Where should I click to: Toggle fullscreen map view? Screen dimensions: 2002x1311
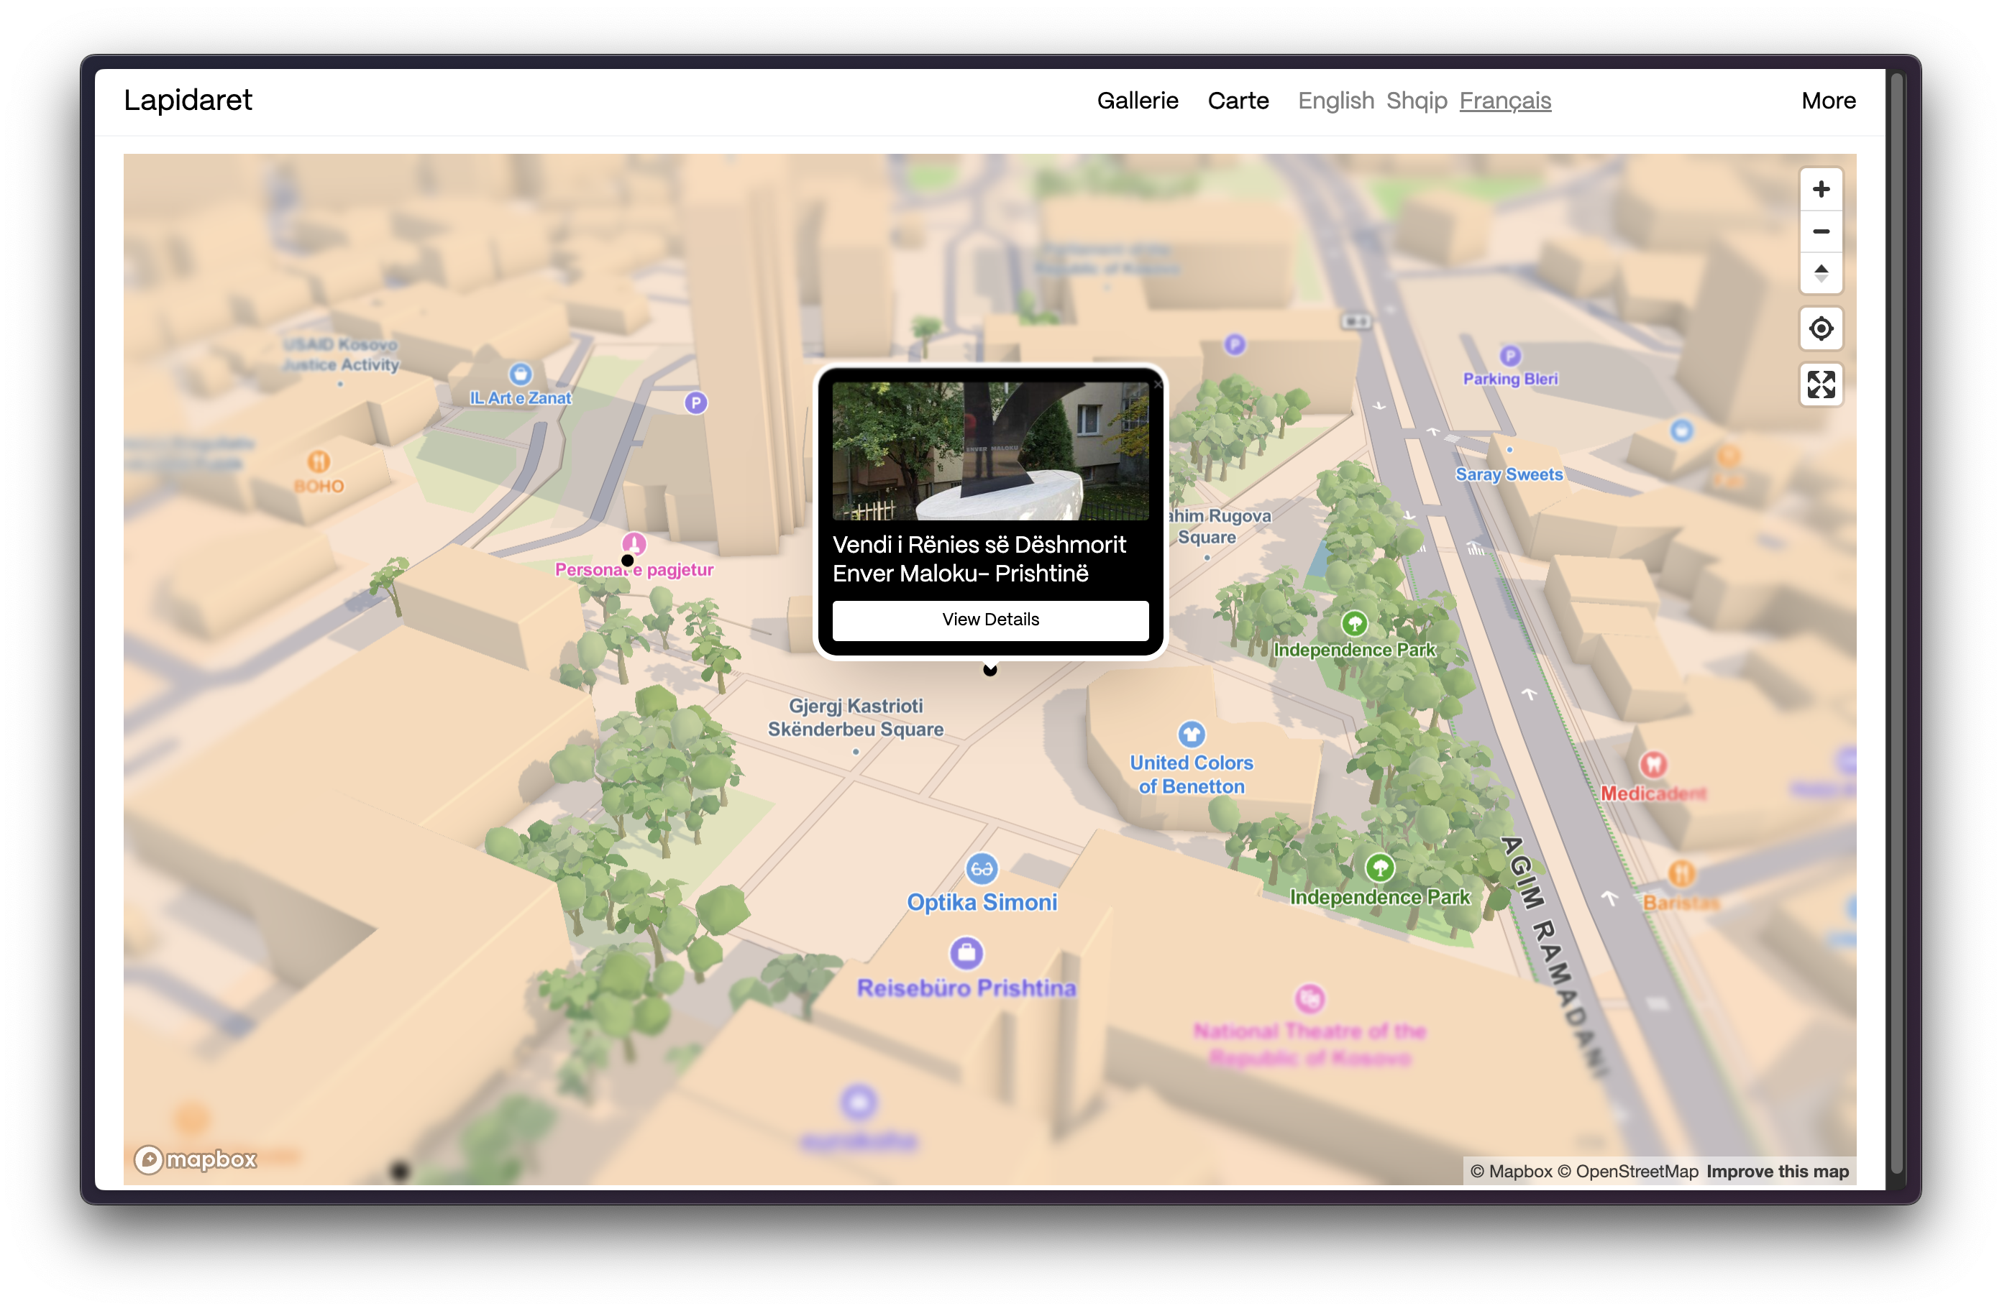(x=1820, y=385)
